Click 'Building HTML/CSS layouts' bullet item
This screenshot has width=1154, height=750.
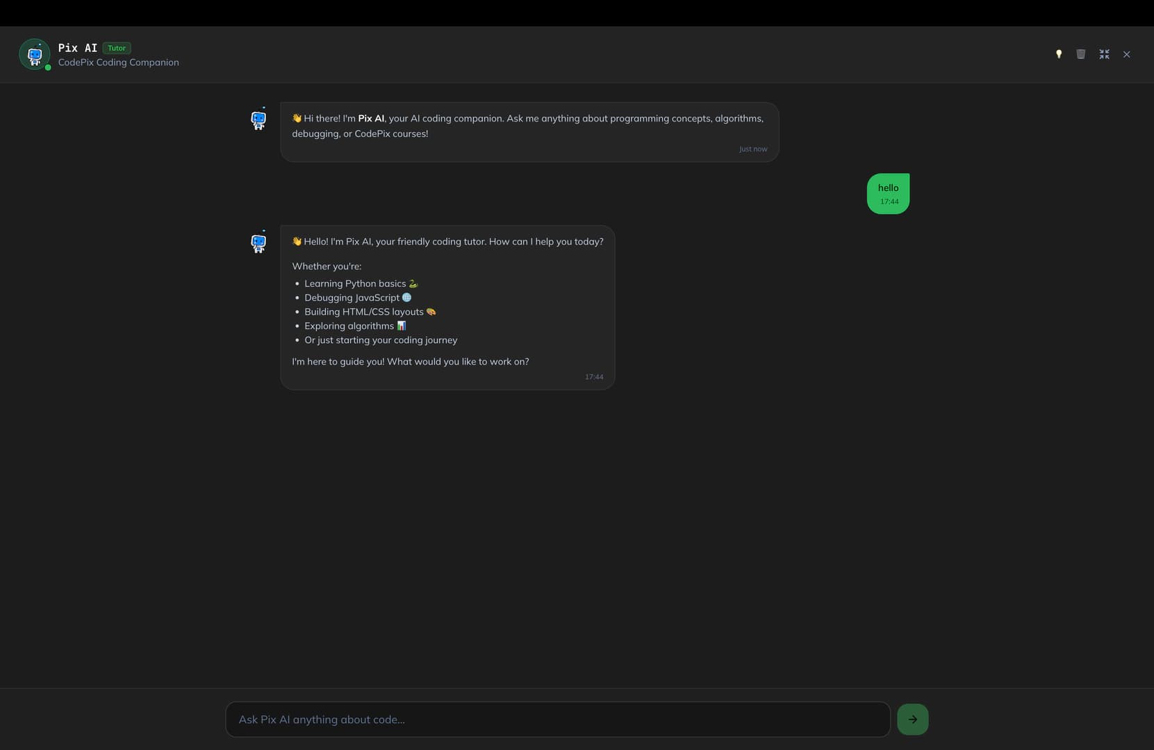[x=370, y=312]
